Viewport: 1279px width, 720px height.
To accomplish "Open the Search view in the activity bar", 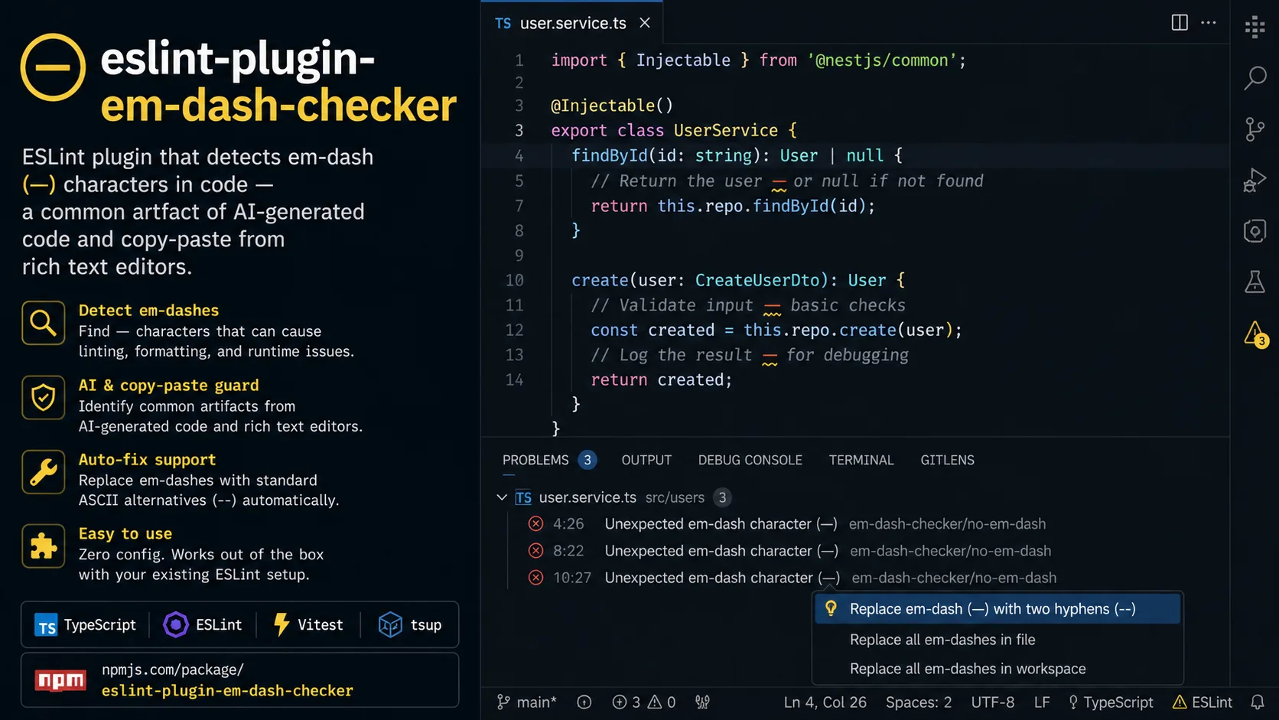I will tap(1255, 78).
